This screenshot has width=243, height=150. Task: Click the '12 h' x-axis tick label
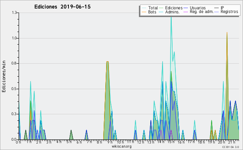141,142
